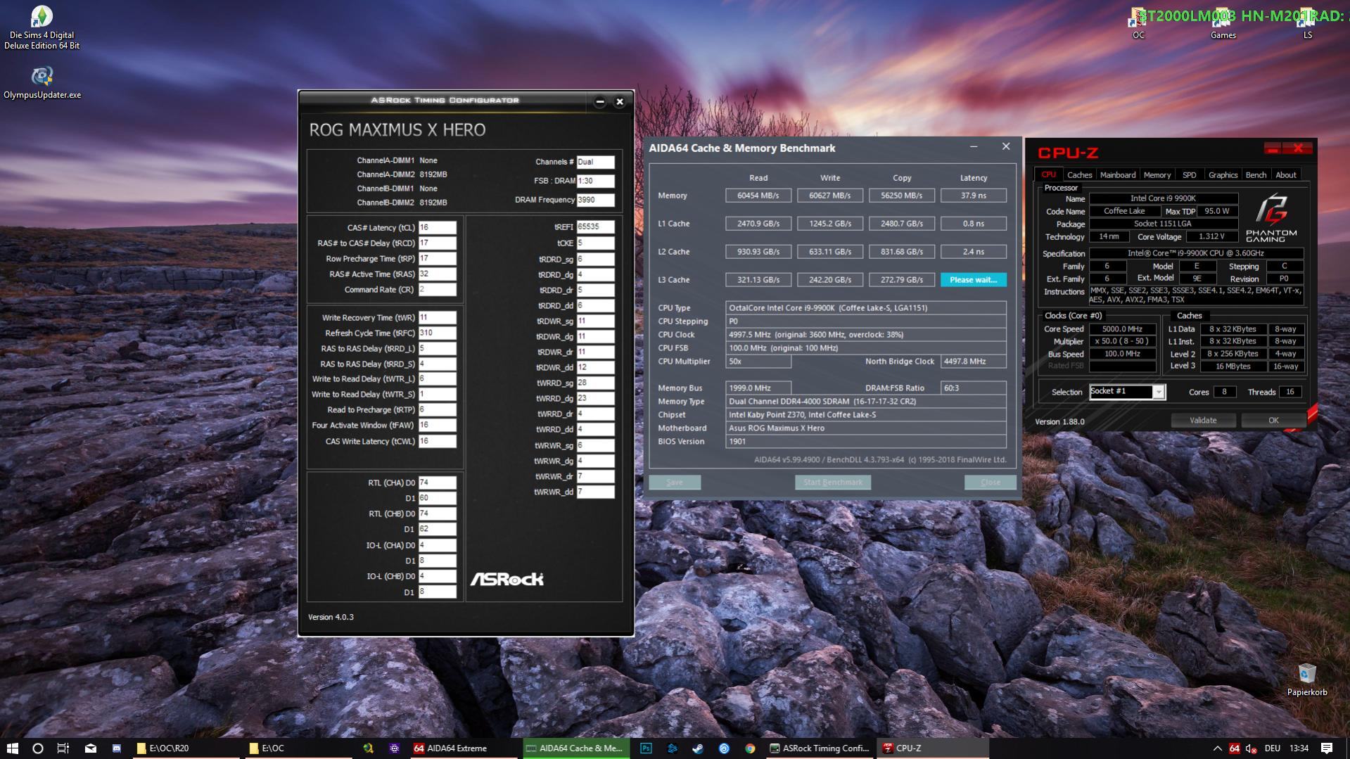1350x759 pixels.
Task: Select the Games desktop shortcut
Action: (x=1223, y=23)
